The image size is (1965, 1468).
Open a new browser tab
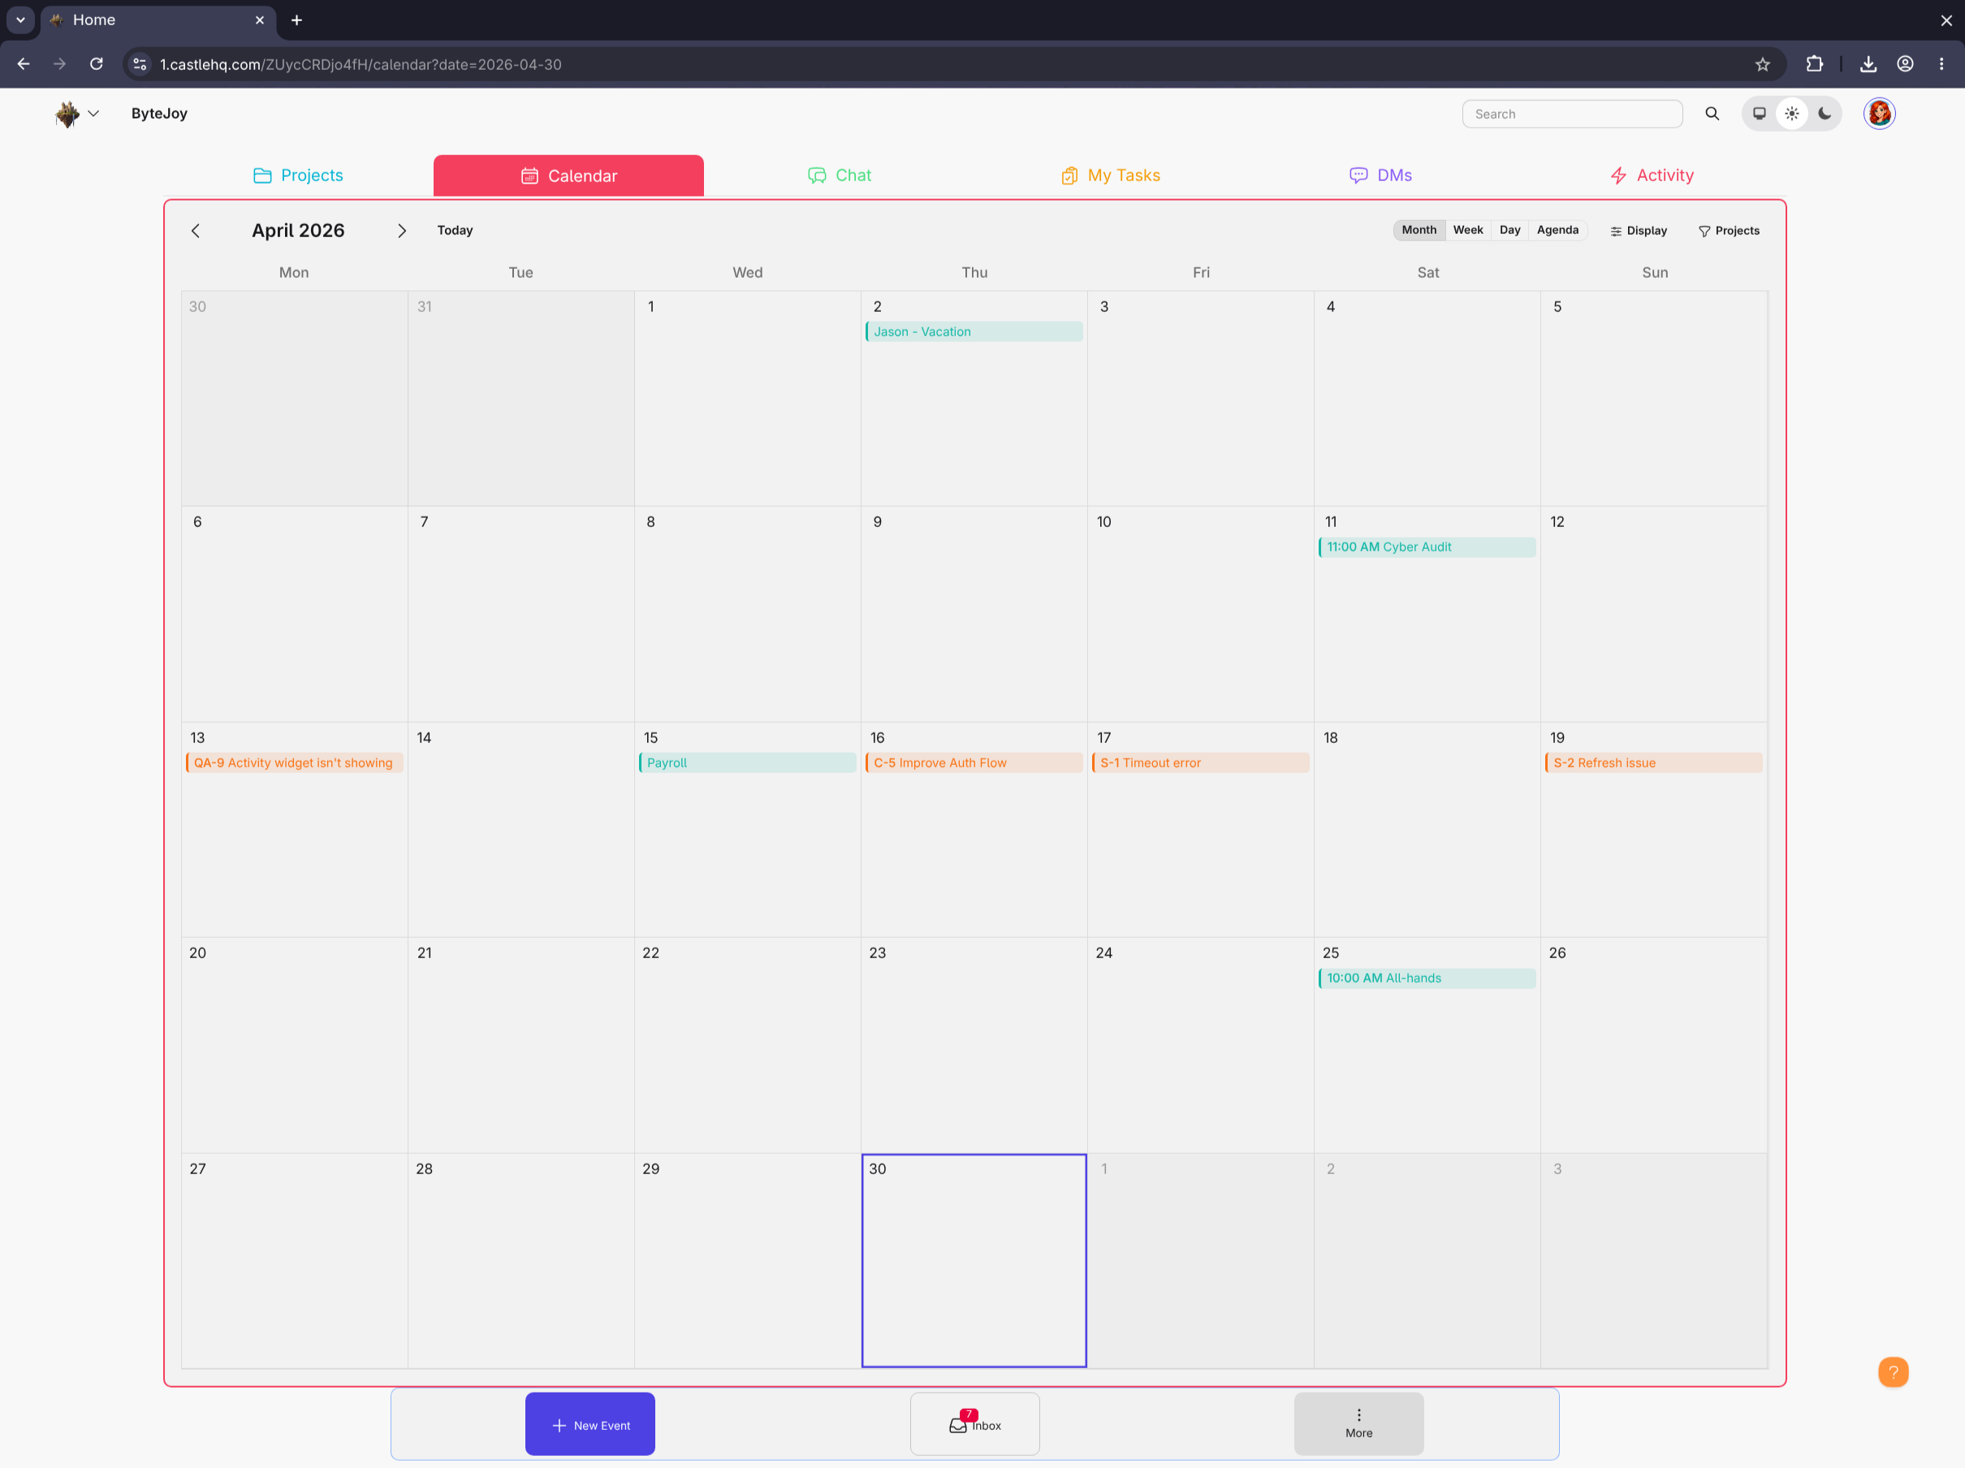pyautogui.click(x=296, y=19)
